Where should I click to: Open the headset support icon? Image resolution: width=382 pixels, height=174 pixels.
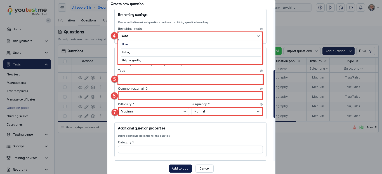[341, 8]
